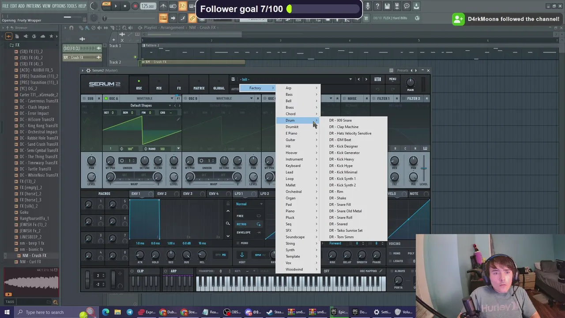Open the FL Studio tempo field 125.000
Viewport: 565px width, 318px height.
pyautogui.click(x=148, y=6)
